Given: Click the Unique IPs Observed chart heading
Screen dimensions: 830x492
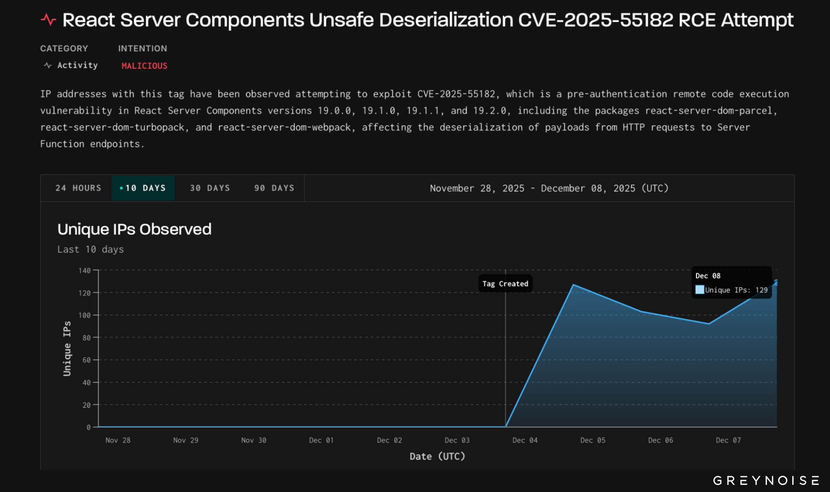Looking at the screenshot, I should 134,229.
